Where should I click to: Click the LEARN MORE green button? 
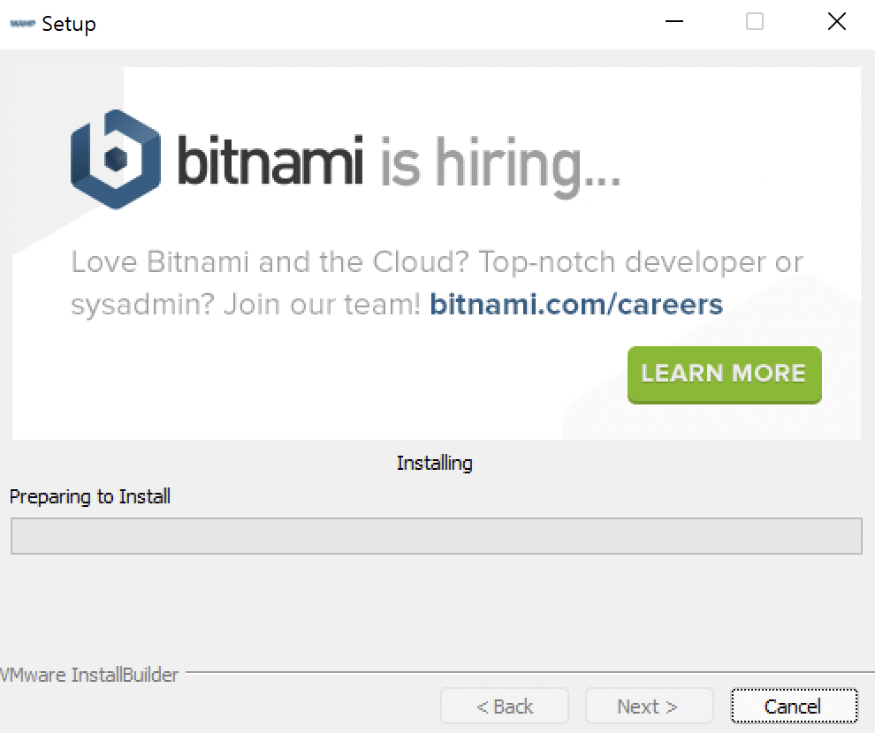click(725, 374)
